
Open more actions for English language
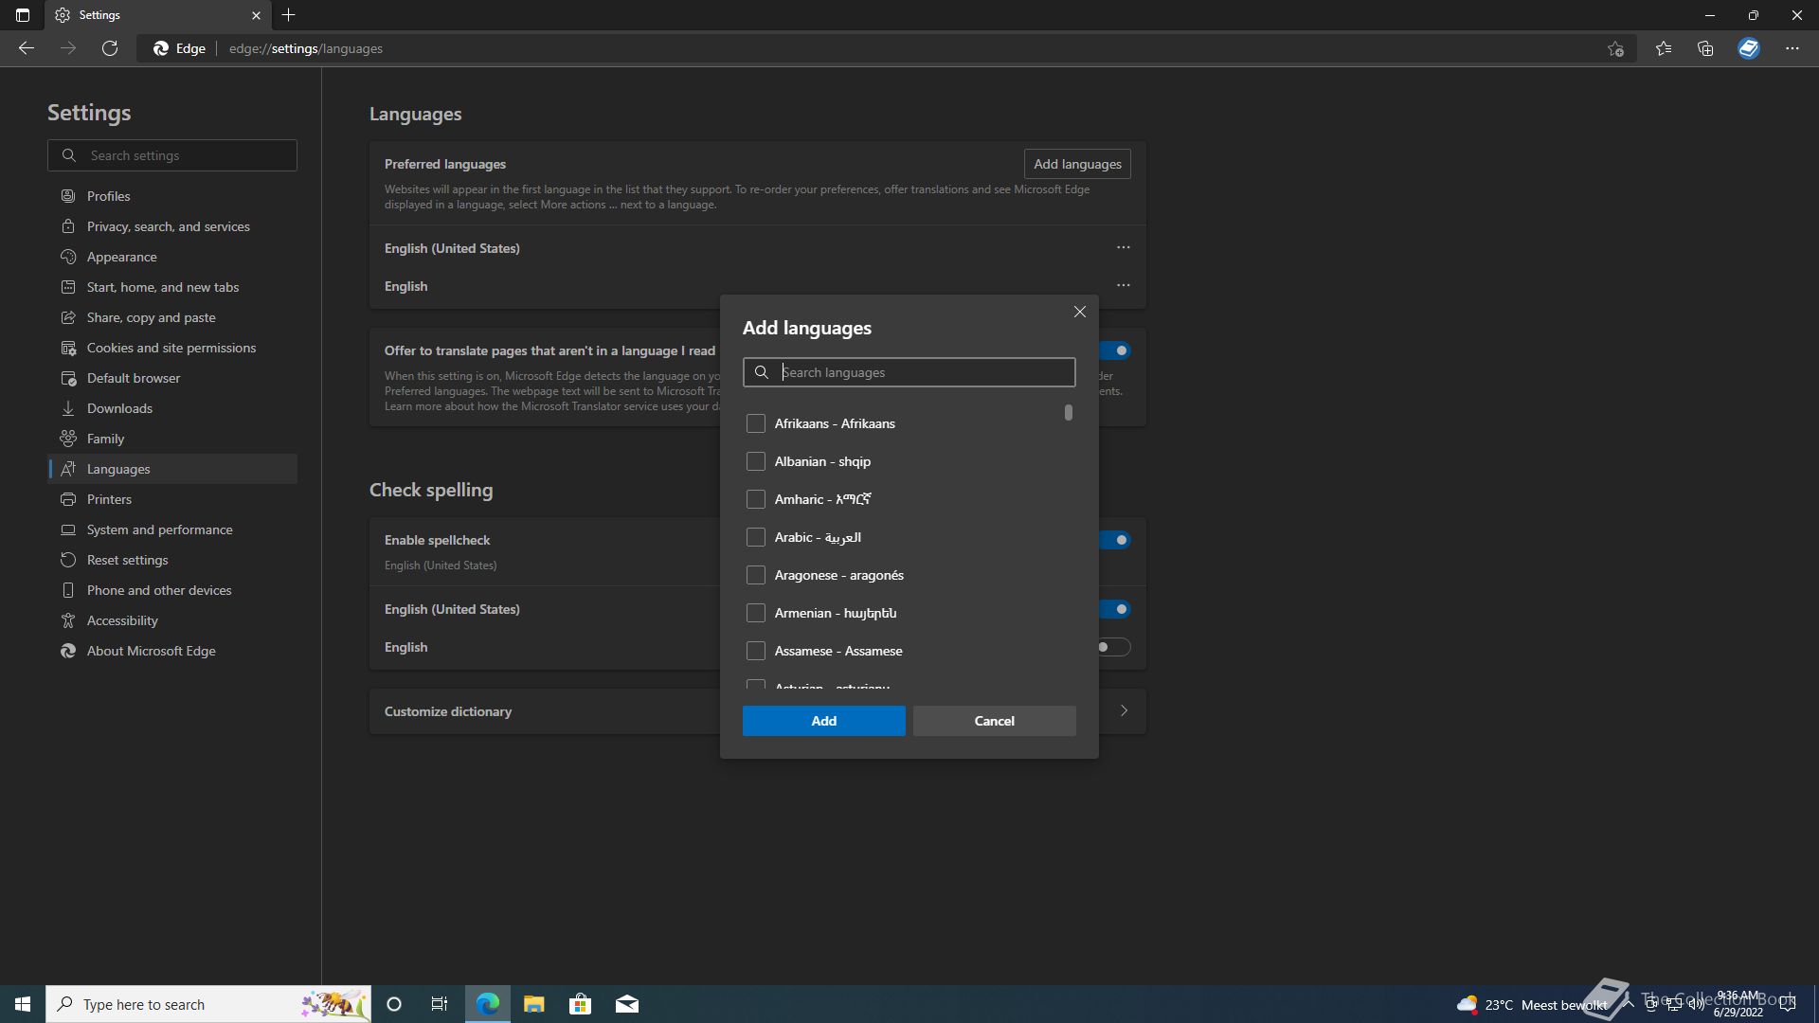pyautogui.click(x=1123, y=285)
